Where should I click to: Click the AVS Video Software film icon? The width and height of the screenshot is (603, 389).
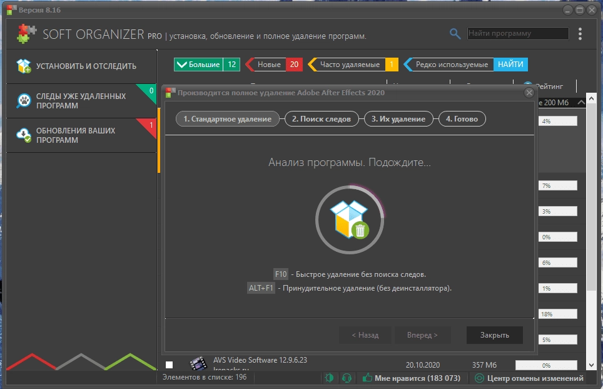click(x=198, y=363)
